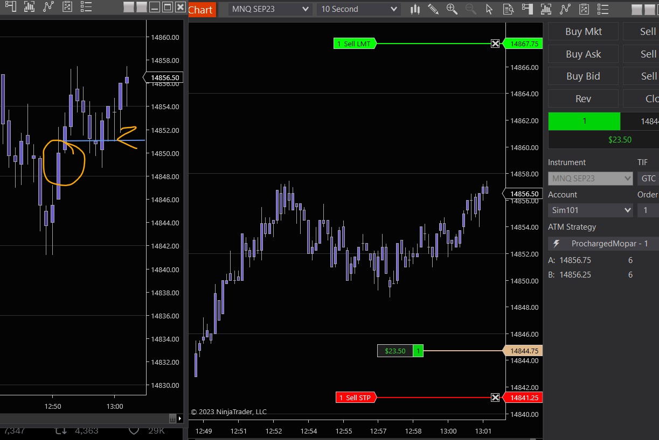Click the left chart horizontal scrollbar handle

coord(172,418)
